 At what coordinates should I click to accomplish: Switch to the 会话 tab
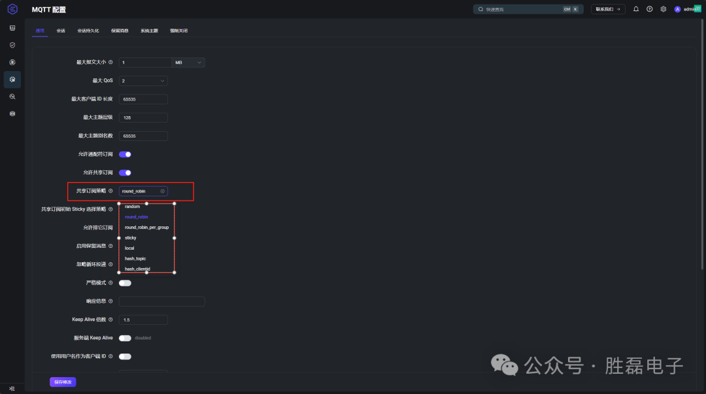61,31
